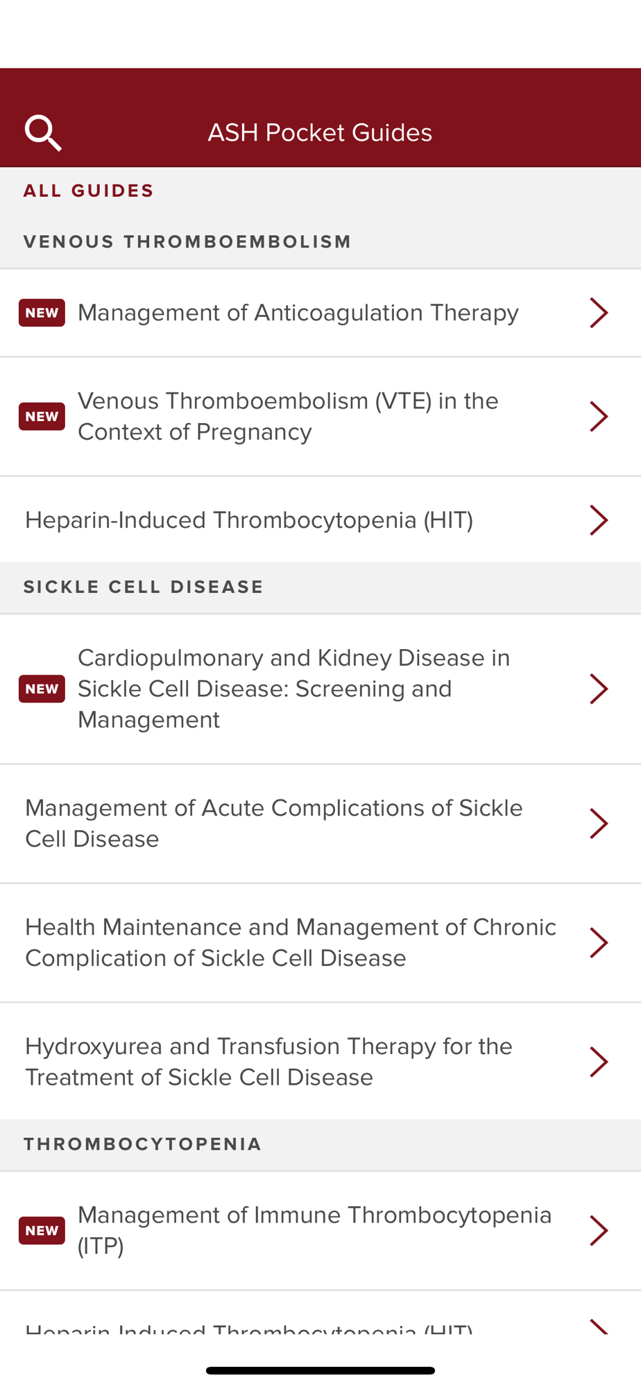This screenshot has width=641, height=1387.
Task: Tap arrow next to first Heparin-Induced Thrombocytopenia
Action: coord(598,520)
